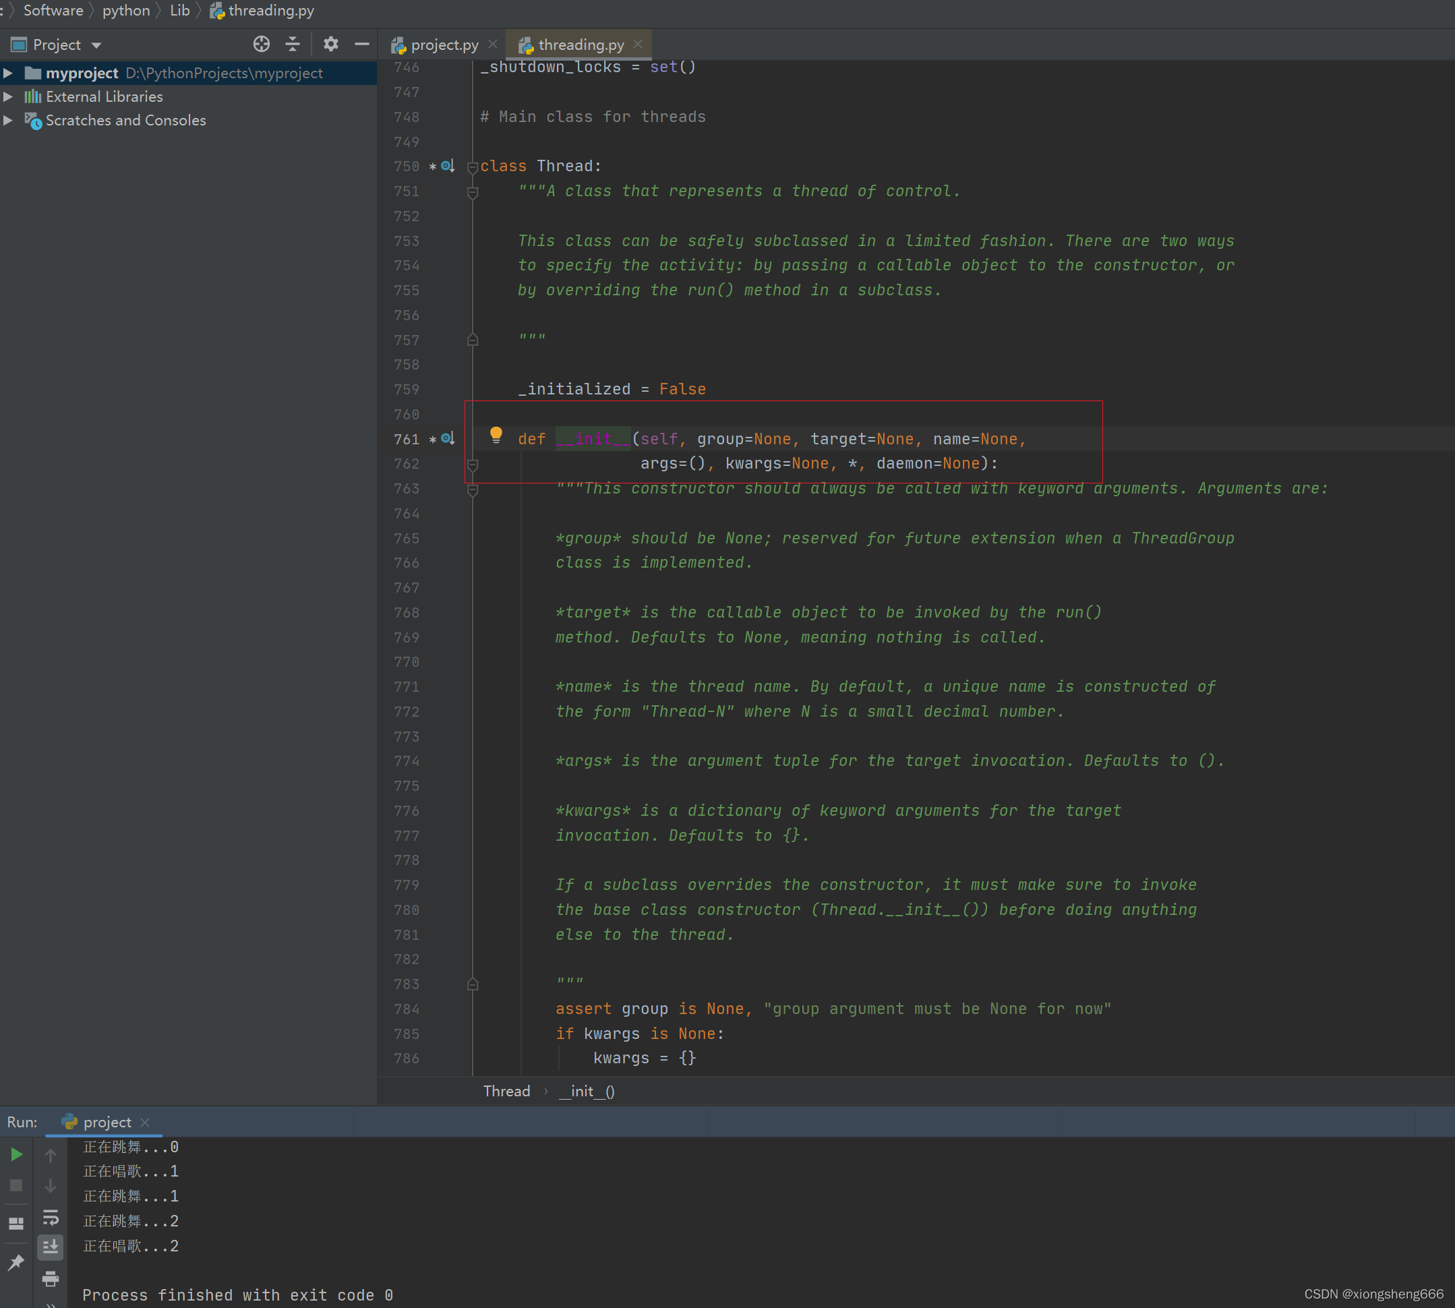Rerun the project with green play button

point(16,1154)
